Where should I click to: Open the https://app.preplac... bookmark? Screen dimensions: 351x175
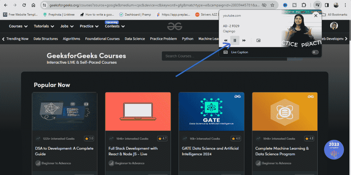tap(173, 15)
